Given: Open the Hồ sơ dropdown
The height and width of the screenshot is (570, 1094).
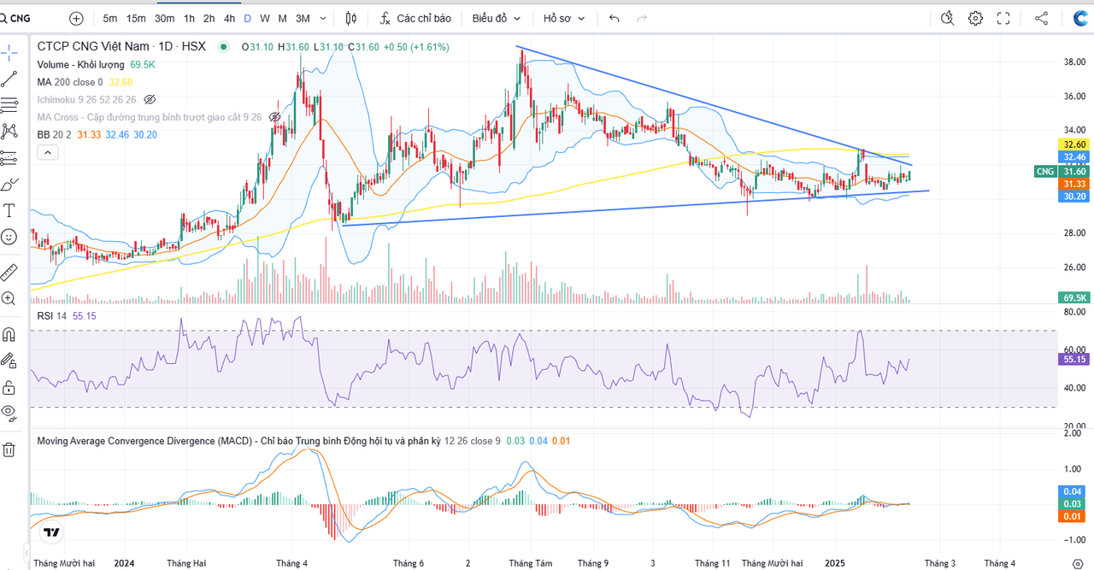Looking at the screenshot, I should [x=565, y=18].
